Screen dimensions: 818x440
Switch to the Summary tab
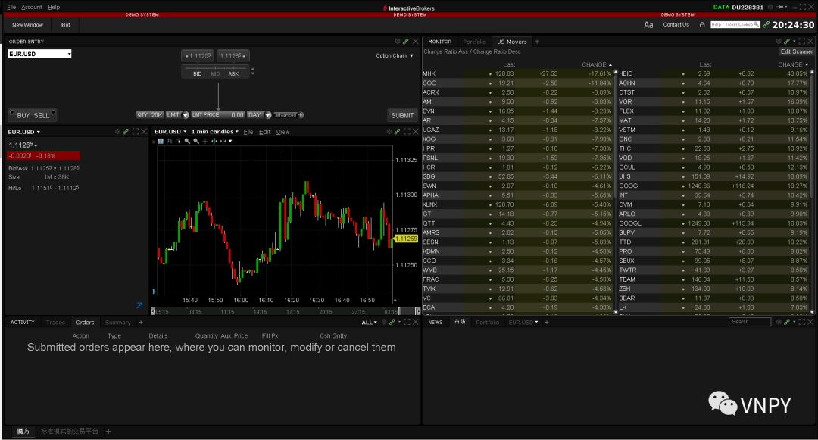click(118, 322)
